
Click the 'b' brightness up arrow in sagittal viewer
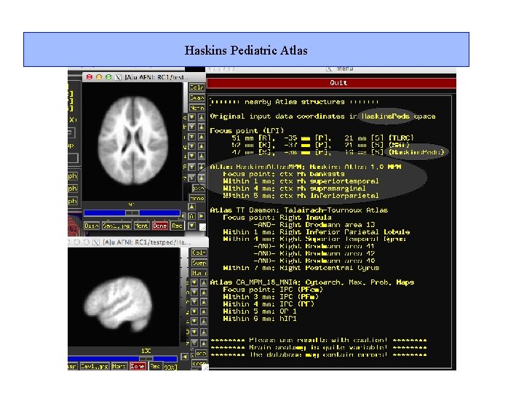[x=204, y=293]
